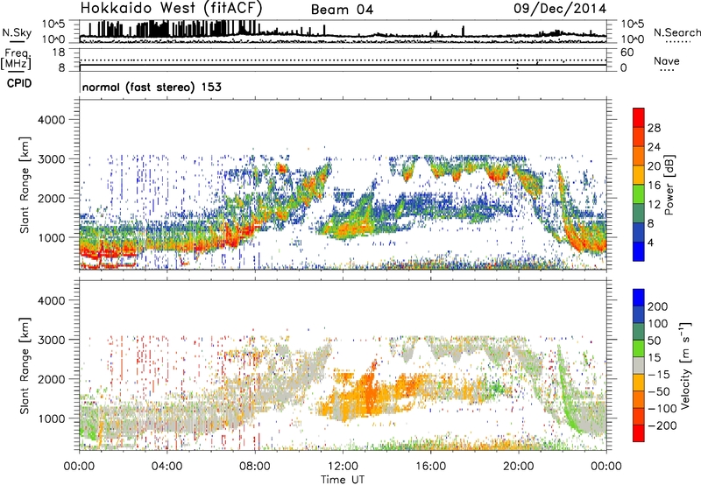Click the 3000 tick of the velocity panel

click(x=51, y=340)
